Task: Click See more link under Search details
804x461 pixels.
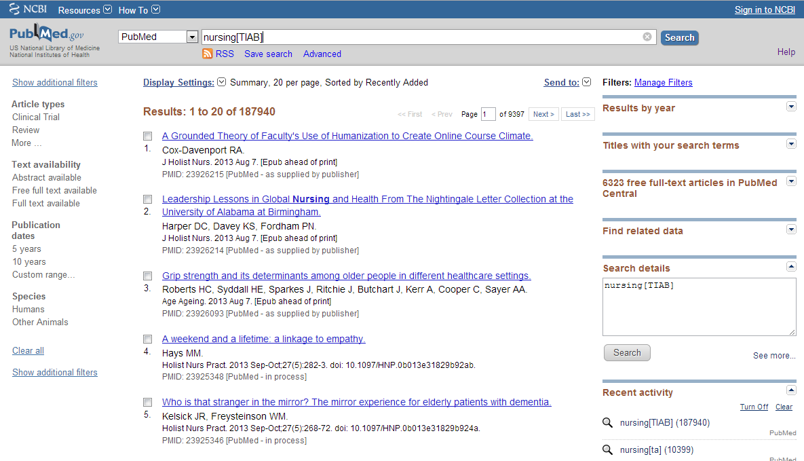Action: point(774,355)
